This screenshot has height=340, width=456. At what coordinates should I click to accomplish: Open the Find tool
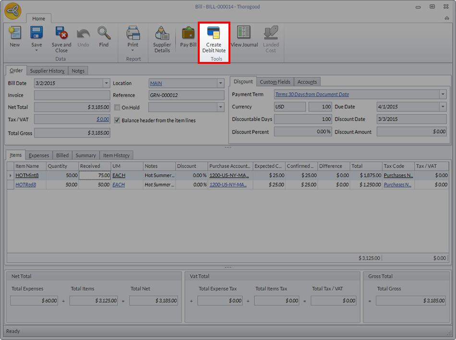pyautogui.click(x=104, y=36)
